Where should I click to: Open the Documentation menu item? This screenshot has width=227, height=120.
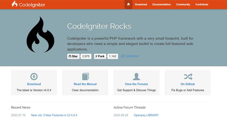coord(162,4)
